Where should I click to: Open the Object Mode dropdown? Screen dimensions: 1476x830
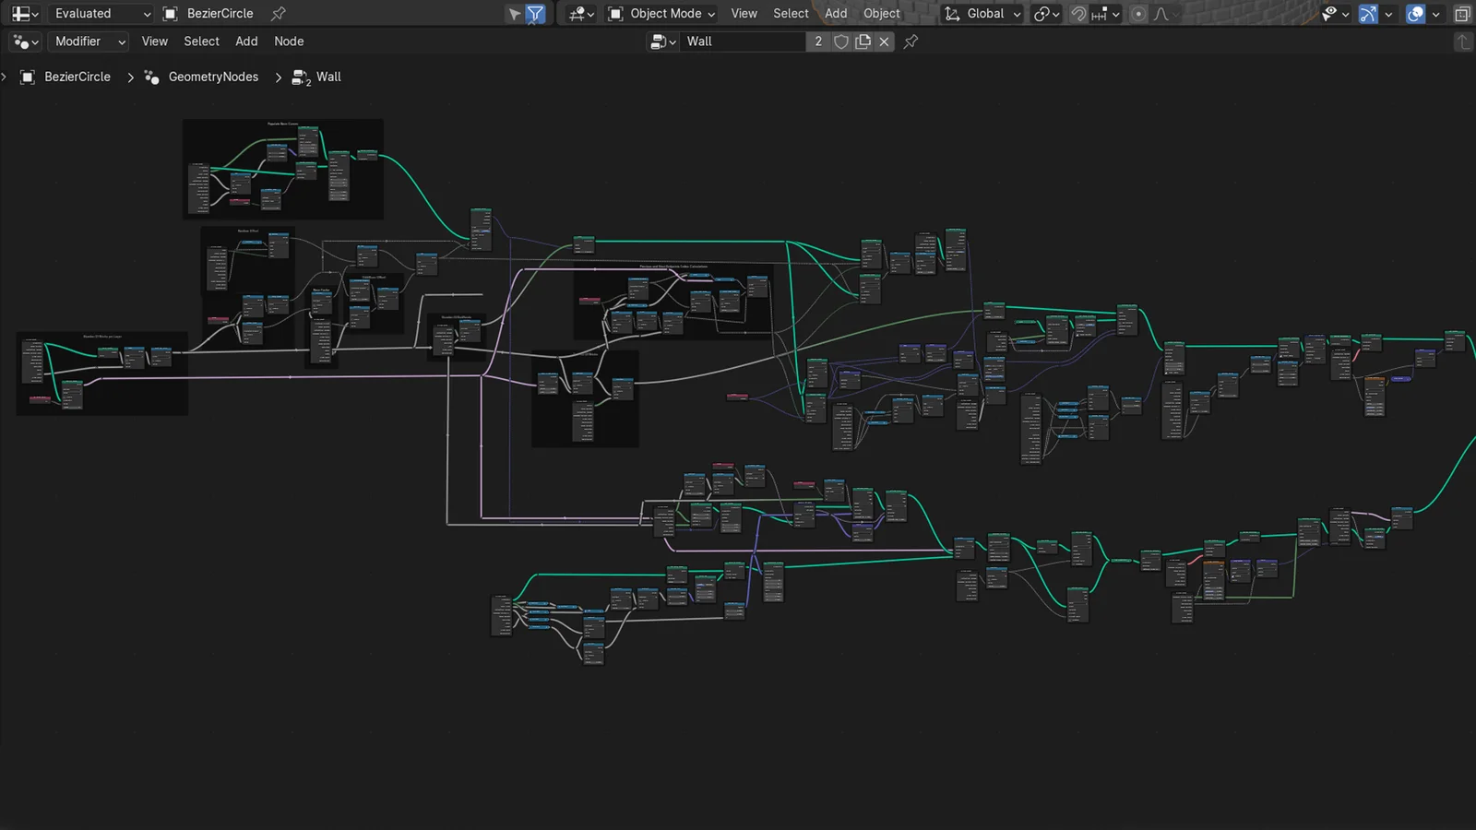[661, 13]
